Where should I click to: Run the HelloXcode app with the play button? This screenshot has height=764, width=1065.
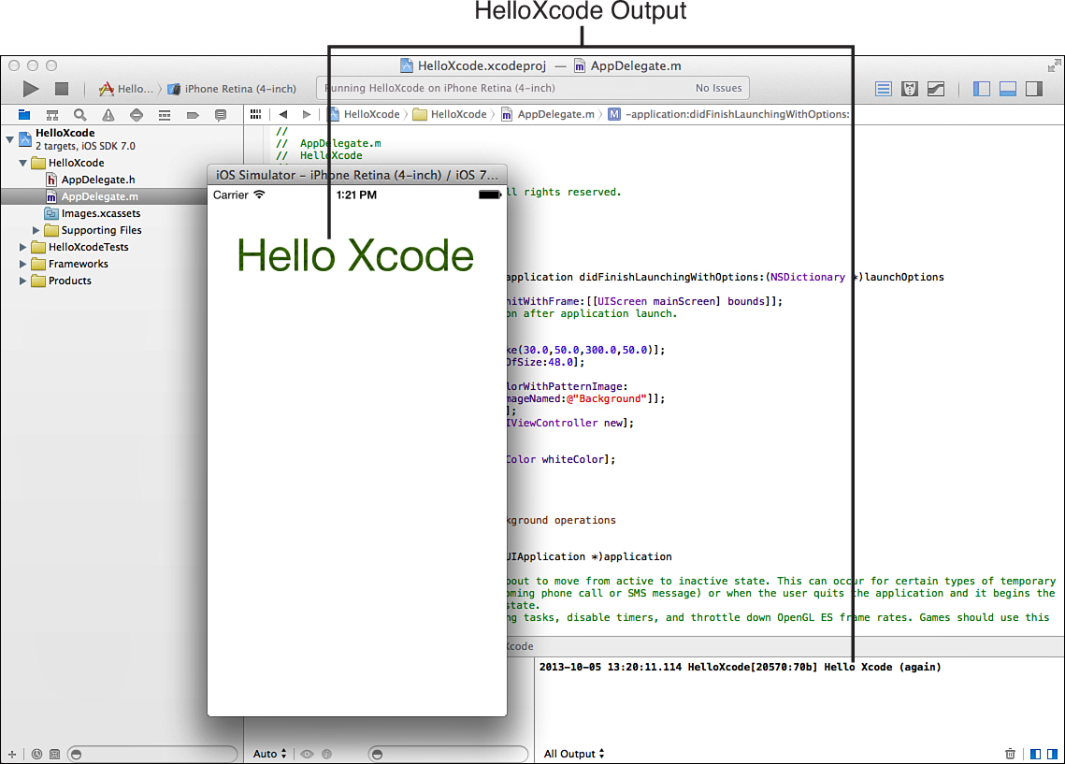point(31,89)
